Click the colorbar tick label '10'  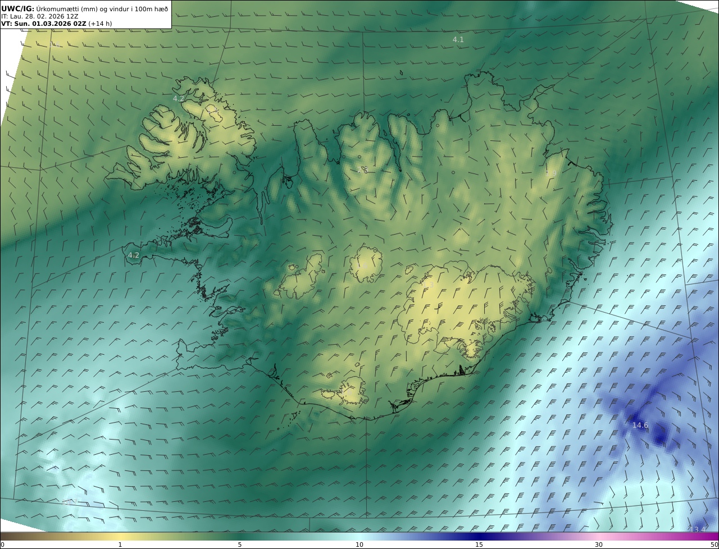pyautogui.click(x=359, y=545)
